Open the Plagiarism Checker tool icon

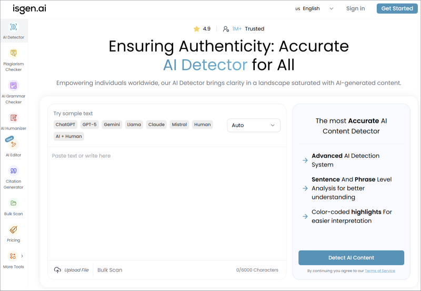(14, 53)
